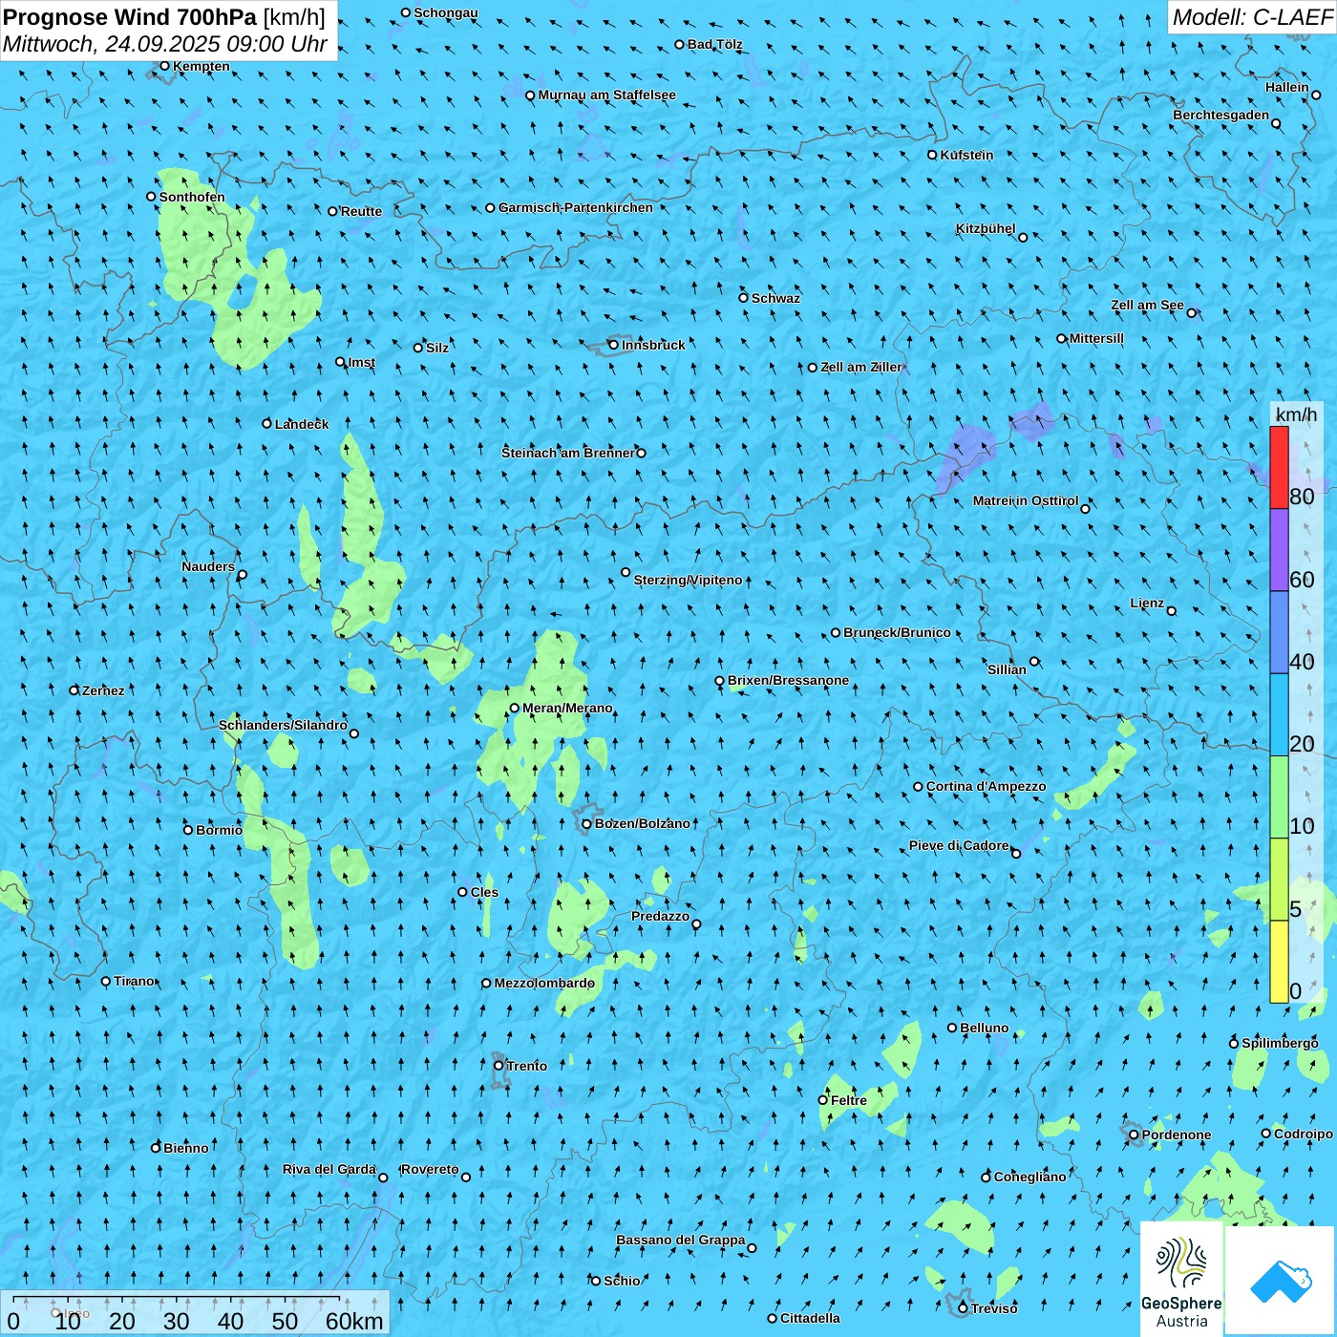Click the Matrei in Osttirol location dot
This screenshot has height=1337, width=1337.
tap(1085, 509)
